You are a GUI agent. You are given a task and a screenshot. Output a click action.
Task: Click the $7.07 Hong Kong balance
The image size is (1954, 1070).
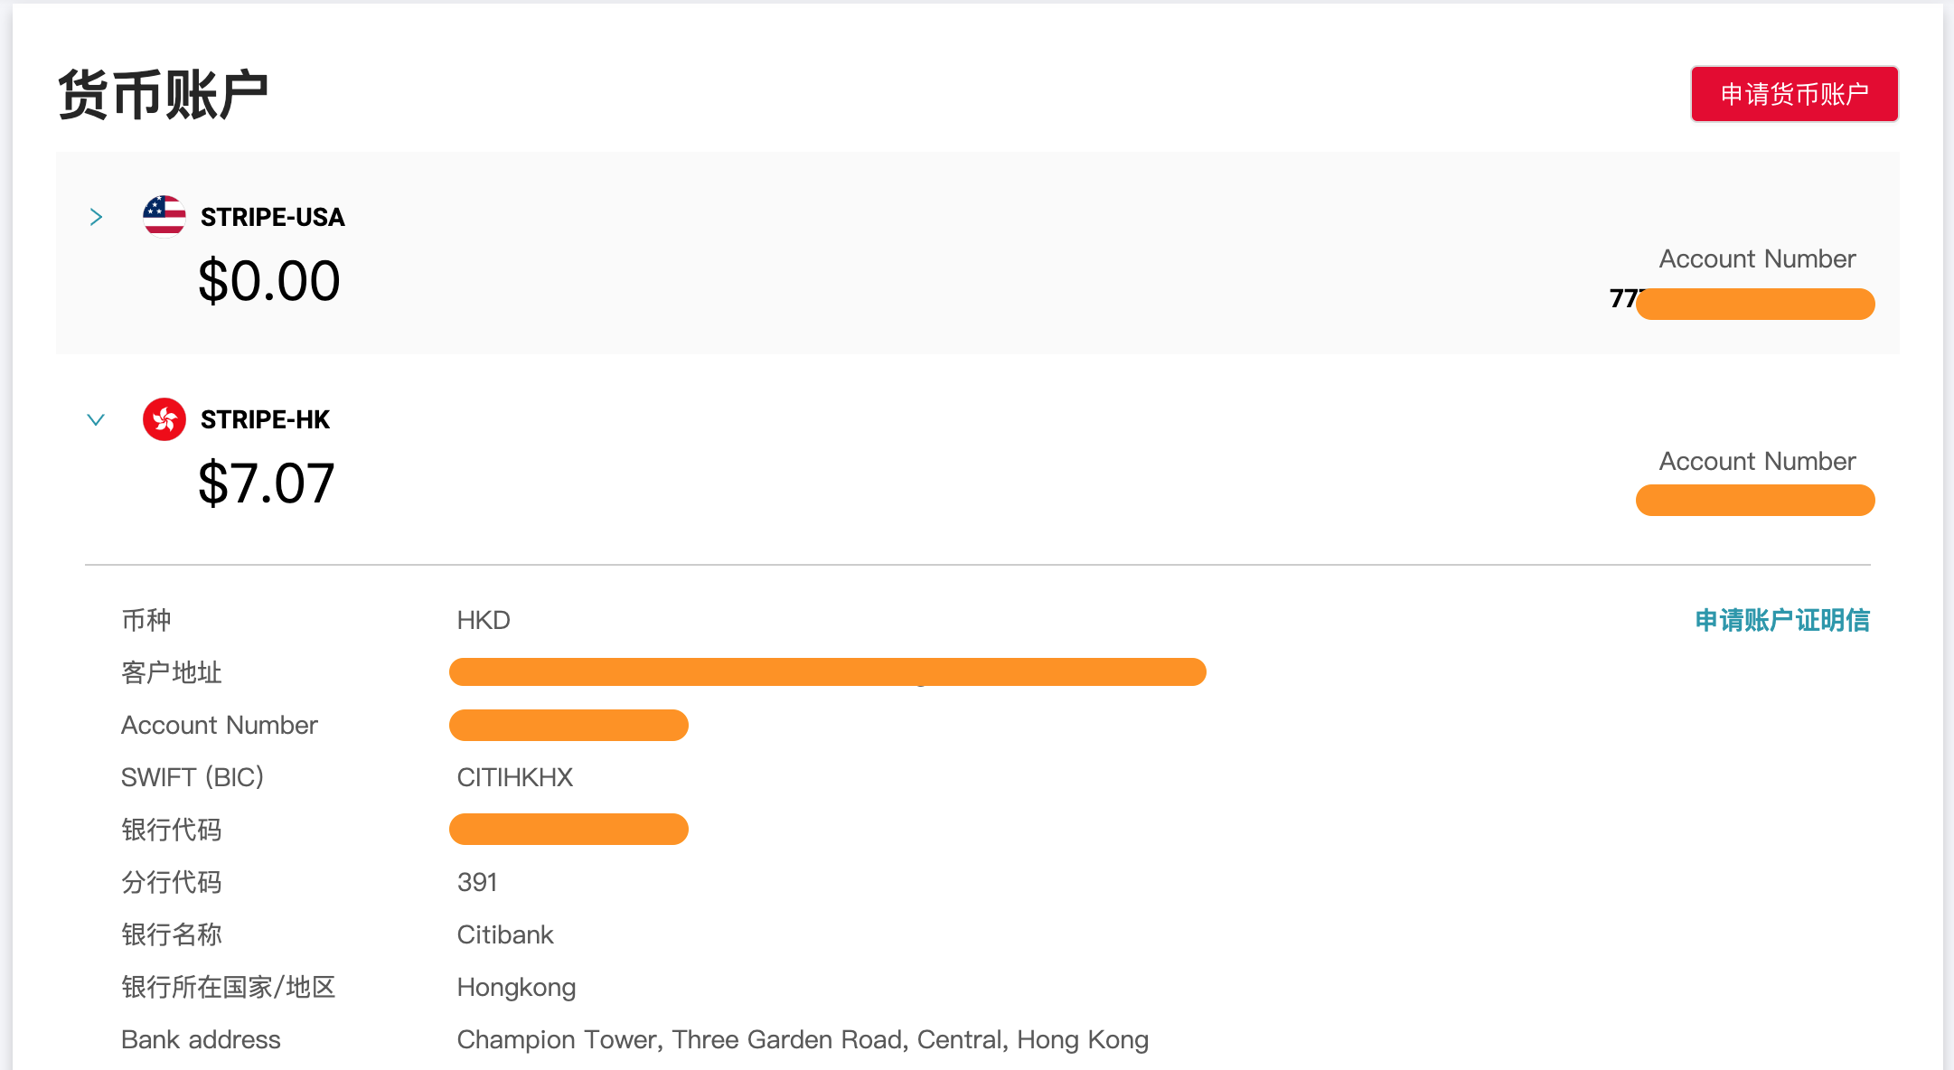tap(266, 483)
